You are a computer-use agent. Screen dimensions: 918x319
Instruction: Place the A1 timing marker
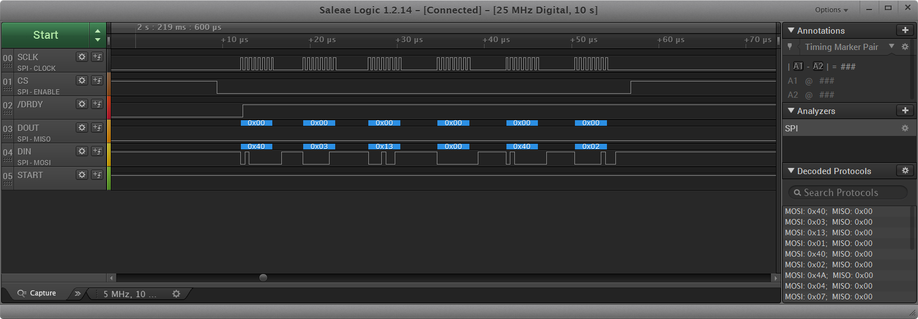pos(798,66)
